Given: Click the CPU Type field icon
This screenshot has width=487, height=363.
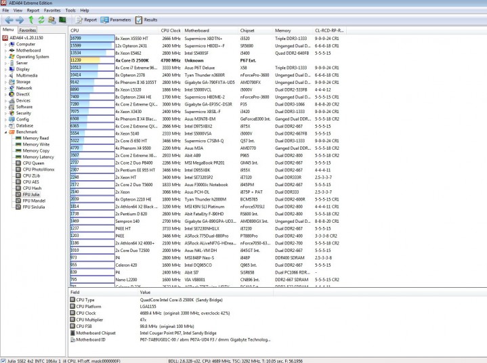Looking at the screenshot, I should (72, 299).
